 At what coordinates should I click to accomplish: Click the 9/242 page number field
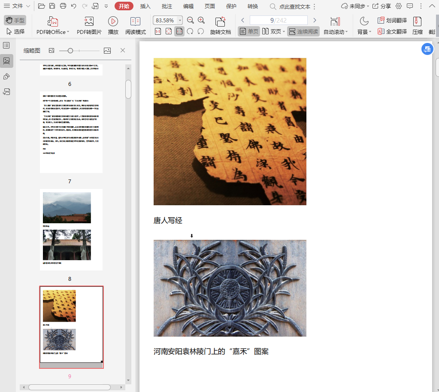pyautogui.click(x=279, y=20)
